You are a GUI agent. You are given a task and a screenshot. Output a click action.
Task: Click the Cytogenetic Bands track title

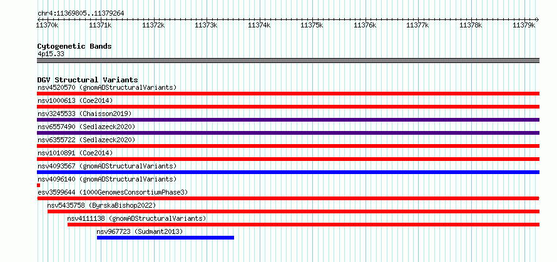tap(74, 46)
